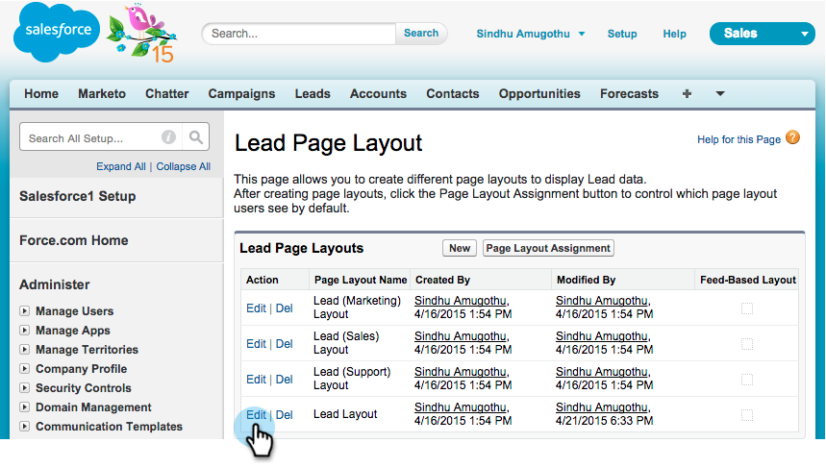Click the bird 15 seasonal logo

click(142, 33)
